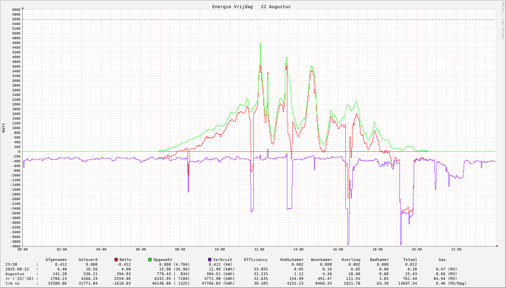
Task: Click the arrowhead at the X-axis right end
Action: pos(497,246)
